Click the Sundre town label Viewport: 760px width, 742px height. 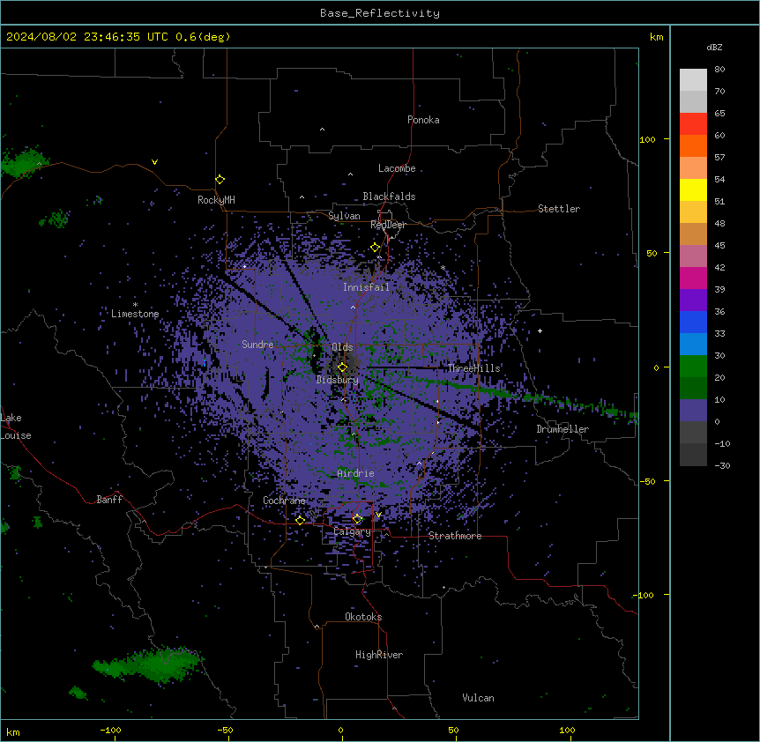click(257, 345)
